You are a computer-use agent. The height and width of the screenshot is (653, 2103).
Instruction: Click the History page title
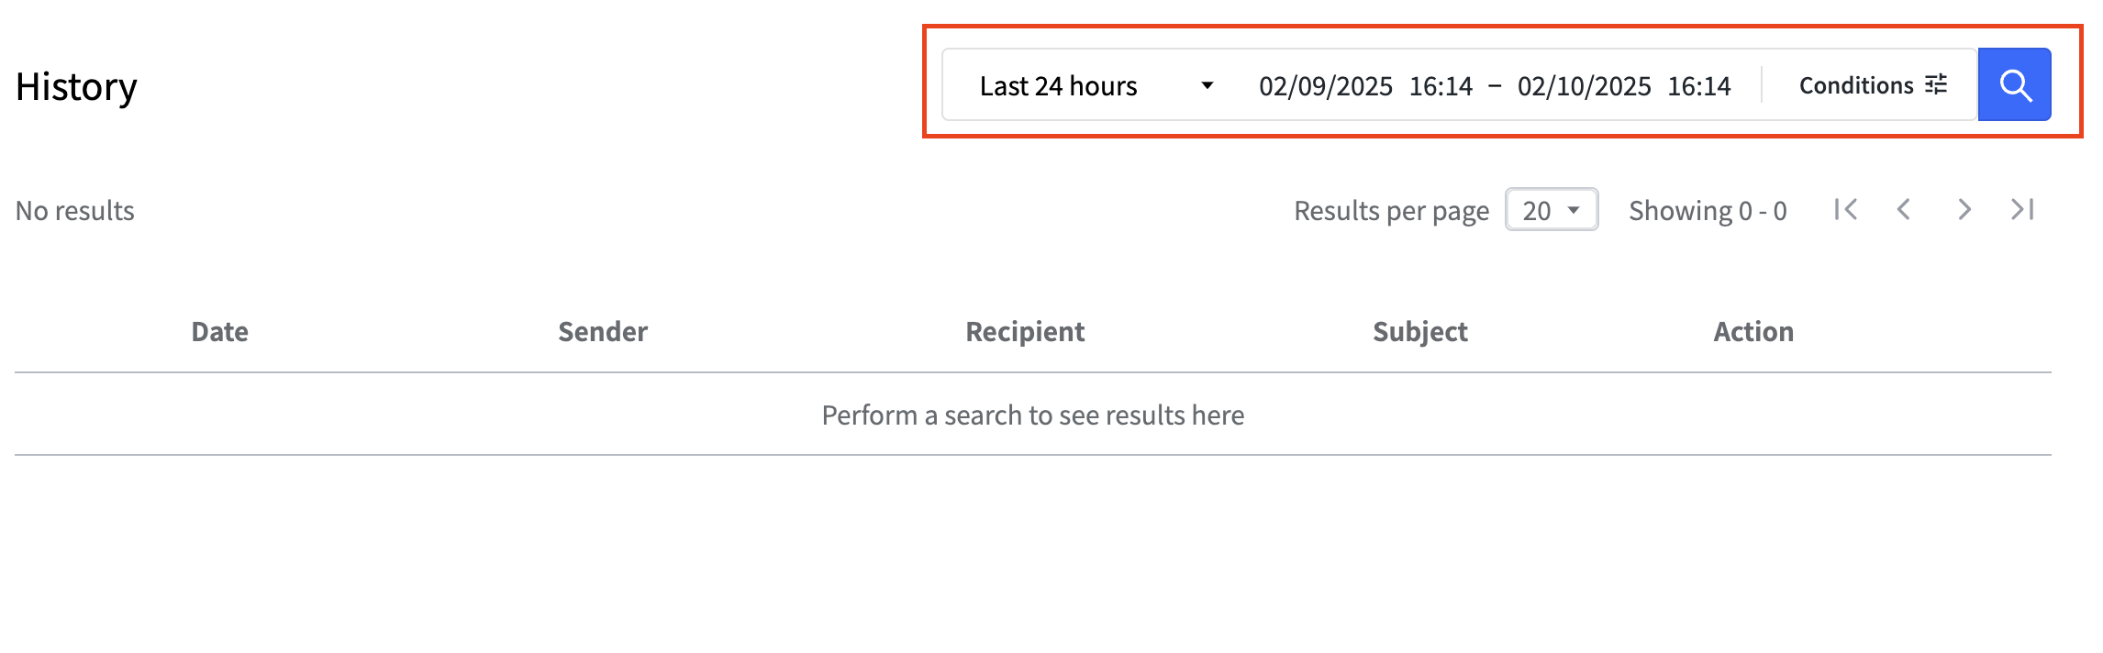(x=76, y=87)
